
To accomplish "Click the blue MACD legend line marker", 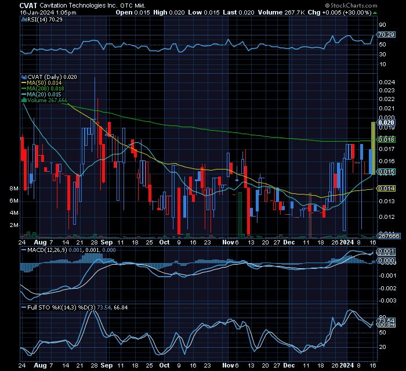I will tap(24, 250).
